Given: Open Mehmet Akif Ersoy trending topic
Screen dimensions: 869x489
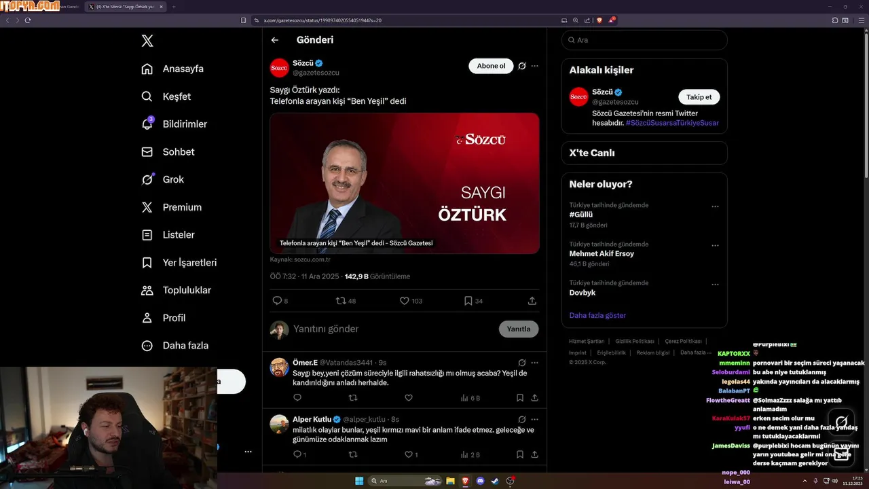Looking at the screenshot, I should 602,254.
